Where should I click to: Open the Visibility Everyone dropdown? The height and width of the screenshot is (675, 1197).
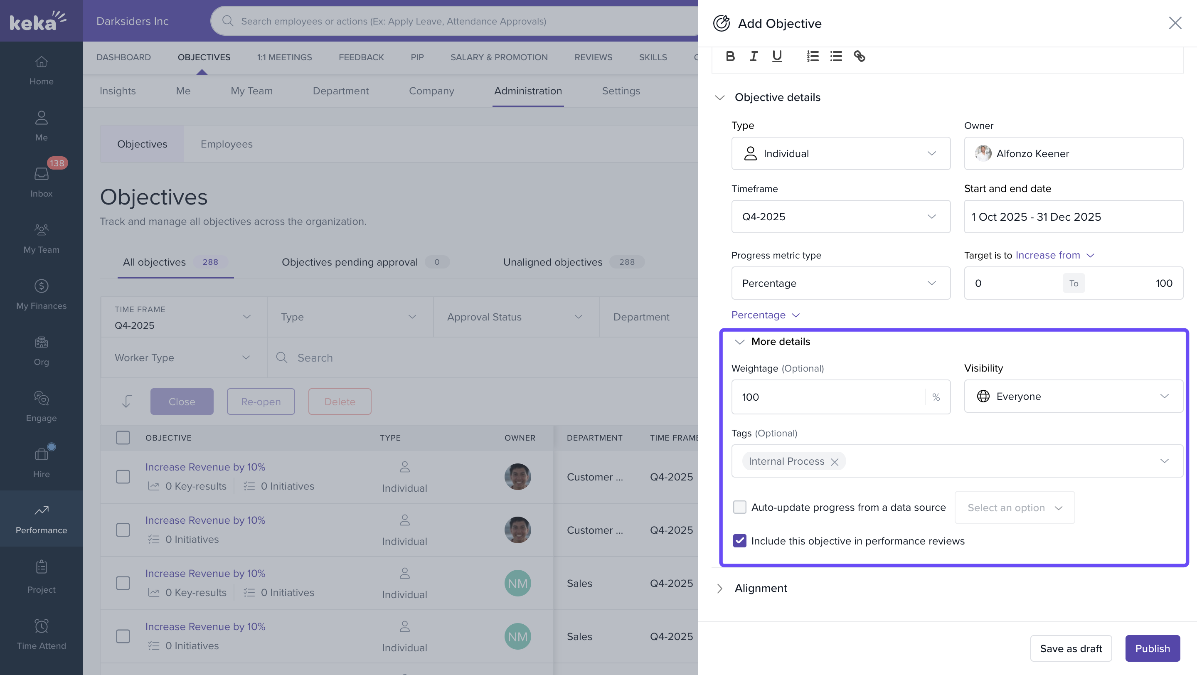coord(1073,396)
